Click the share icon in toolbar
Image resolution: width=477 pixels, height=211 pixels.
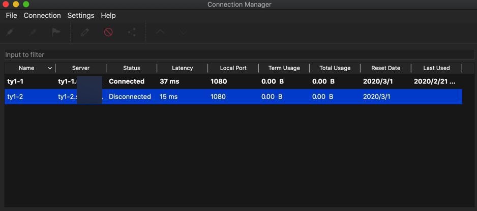click(x=132, y=32)
